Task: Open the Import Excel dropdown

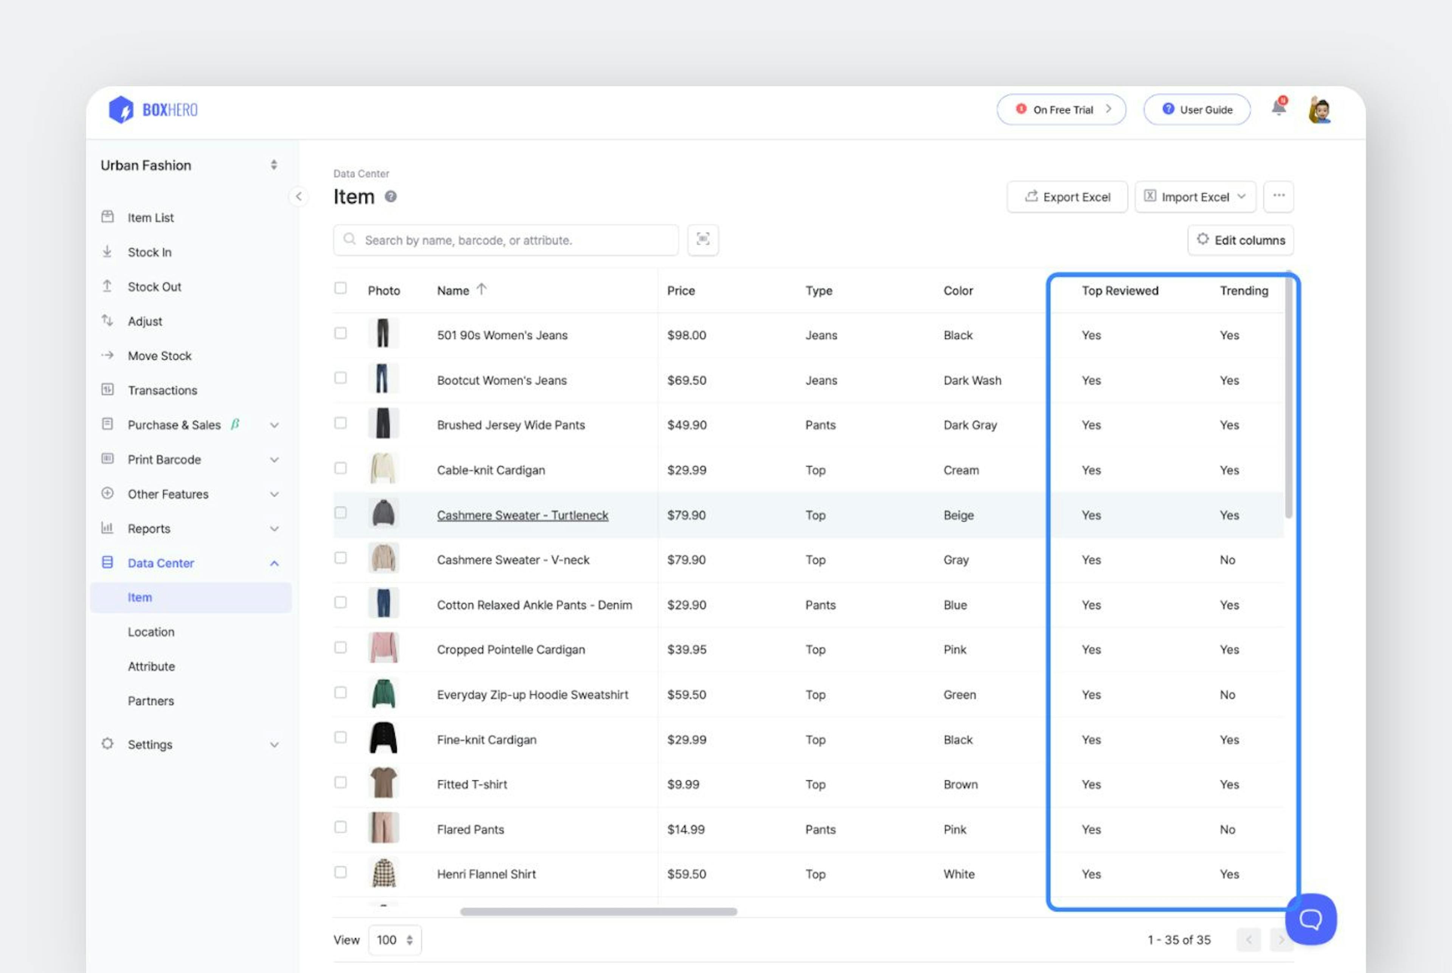Action: click(1195, 197)
